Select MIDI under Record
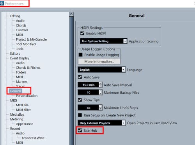This screenshot has width=195, height=145. coord(19,143)
